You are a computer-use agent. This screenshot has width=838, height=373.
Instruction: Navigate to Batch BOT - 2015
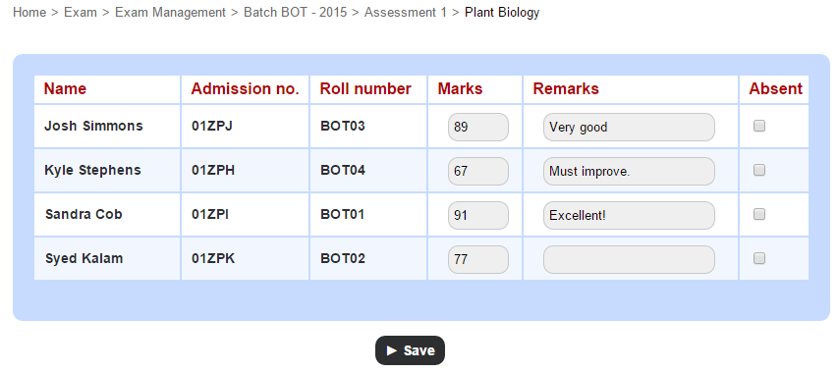click(295, 13)
